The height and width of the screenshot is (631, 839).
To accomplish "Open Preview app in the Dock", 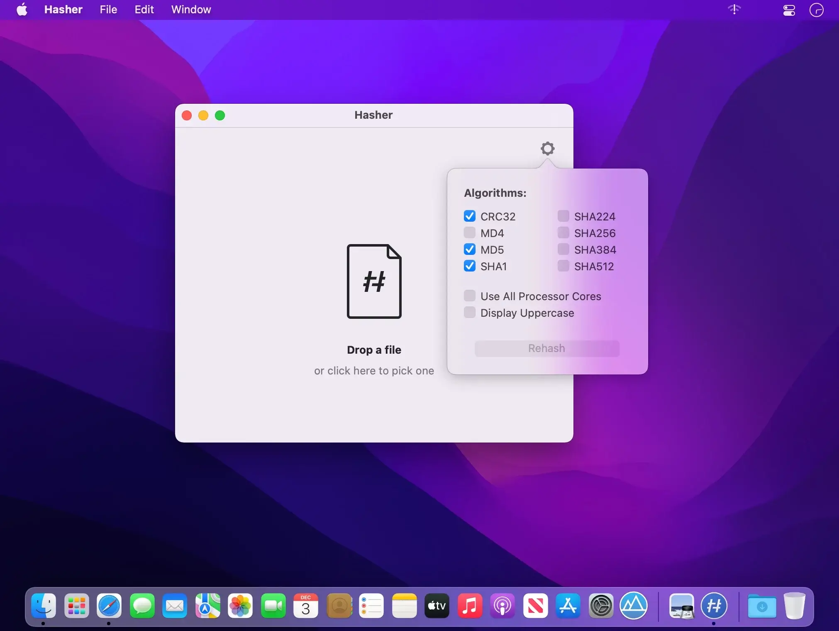I will (681, 606).
